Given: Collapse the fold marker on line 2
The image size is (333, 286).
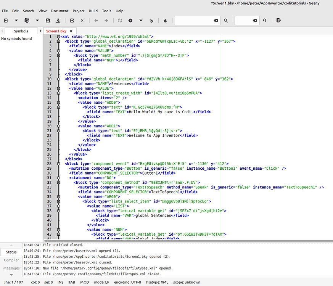Looking at the screenshot, I should click(x=58, y=41).
